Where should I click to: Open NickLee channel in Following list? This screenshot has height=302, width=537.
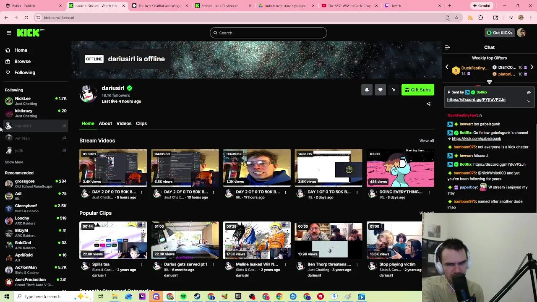click(35, 101)
